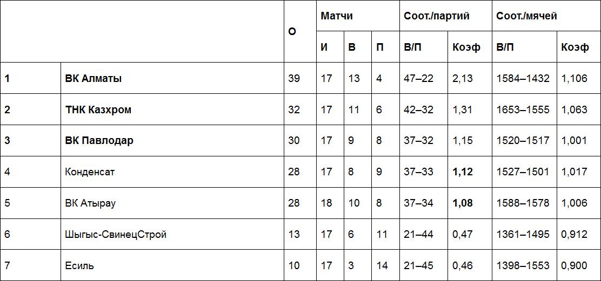This screenshot has height=281, width=601.
Task: Click the 1653–1555 balls score cell
Action: (x=523, y=109)
